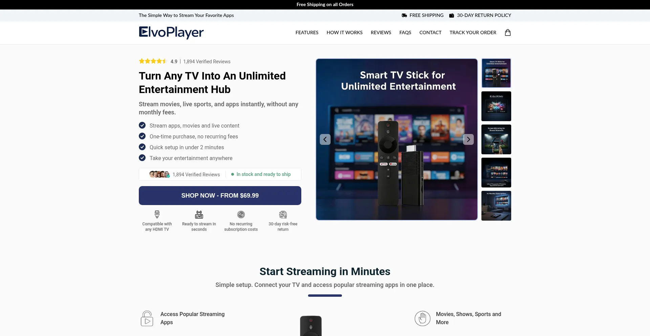The height and width of the screenshot is (336, 650).
Task: Click 30-DAY RETURN POLICY text
Action: [x=484, y=15]
